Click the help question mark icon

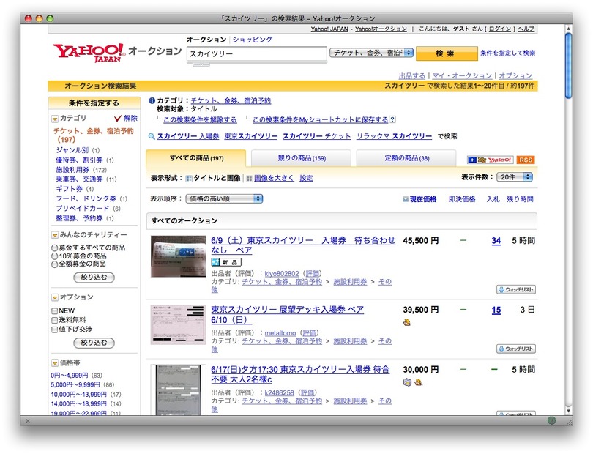pyautogui.click(x=392, y=119)
